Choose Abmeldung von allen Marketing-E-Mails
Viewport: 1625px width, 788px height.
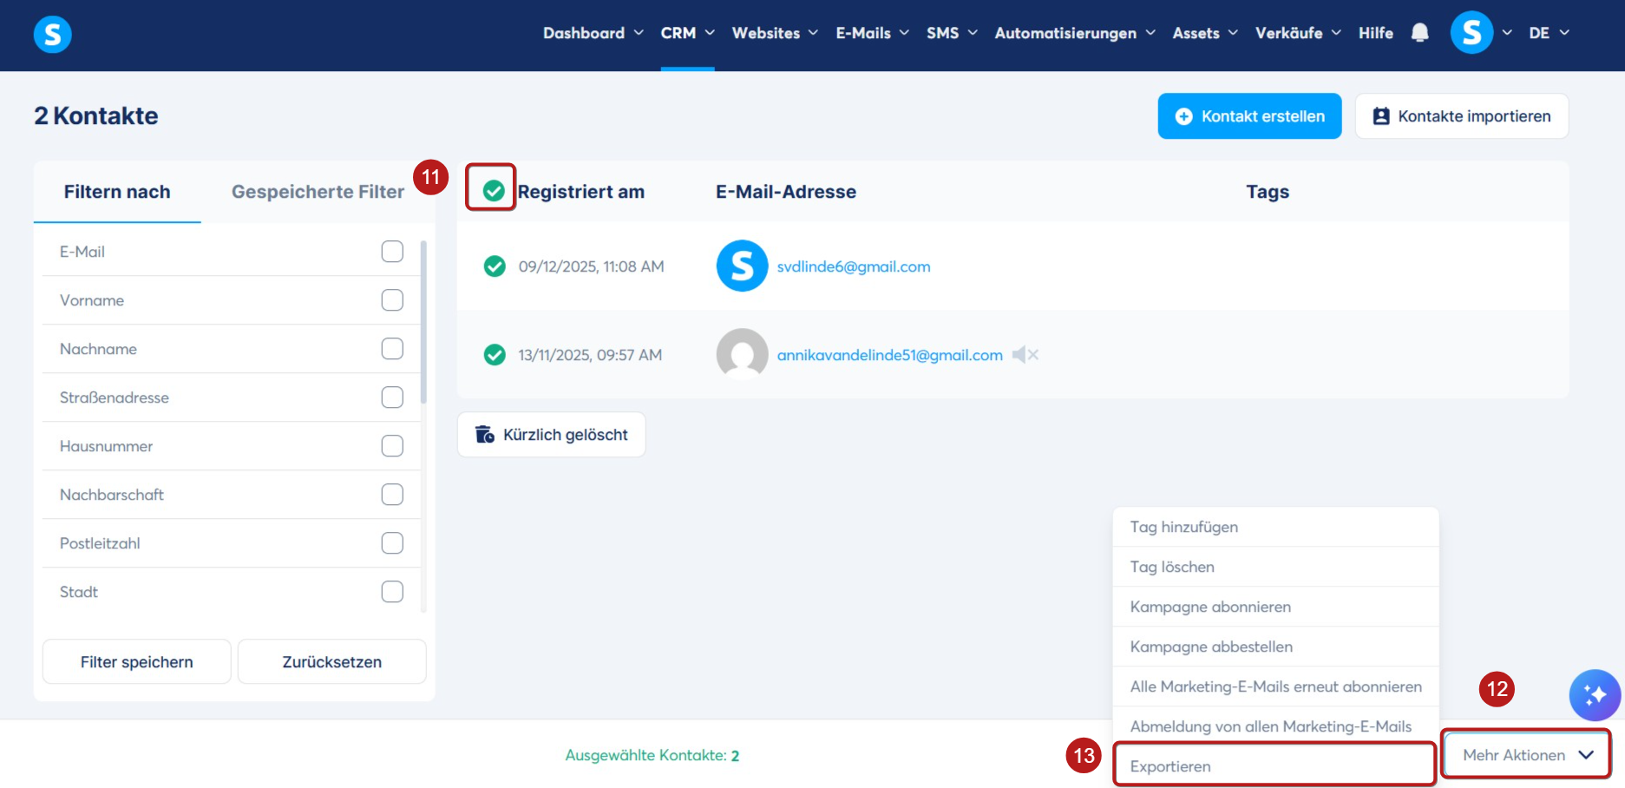click(1275, 726)
